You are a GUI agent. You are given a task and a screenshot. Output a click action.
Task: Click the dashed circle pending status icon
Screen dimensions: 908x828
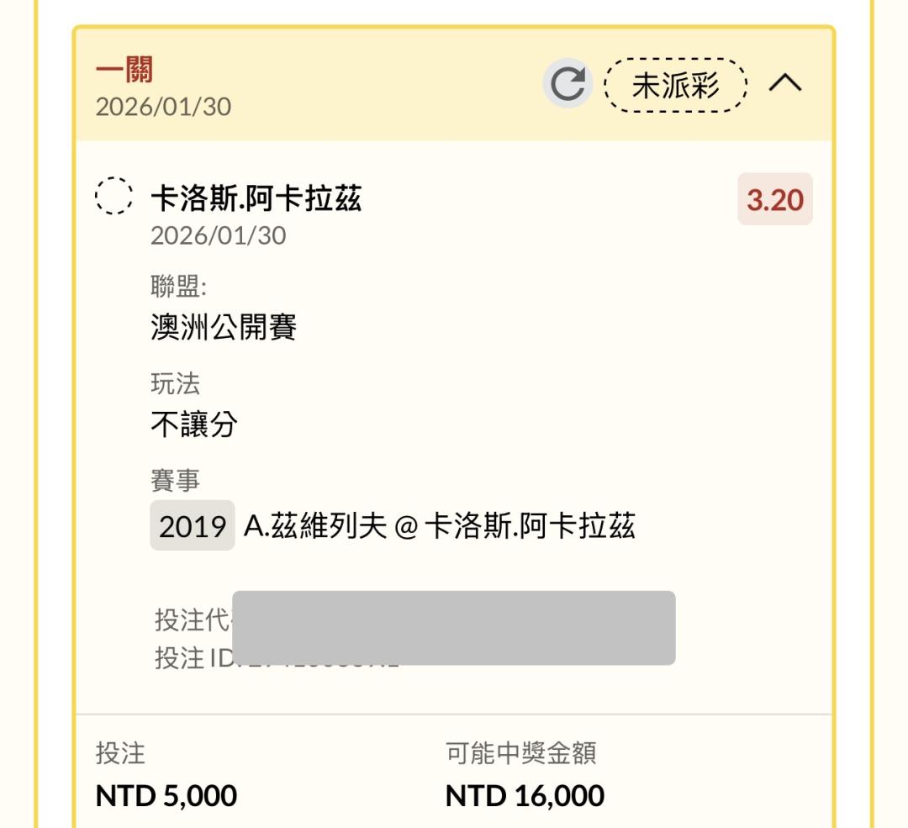click(x=113, y=196)
